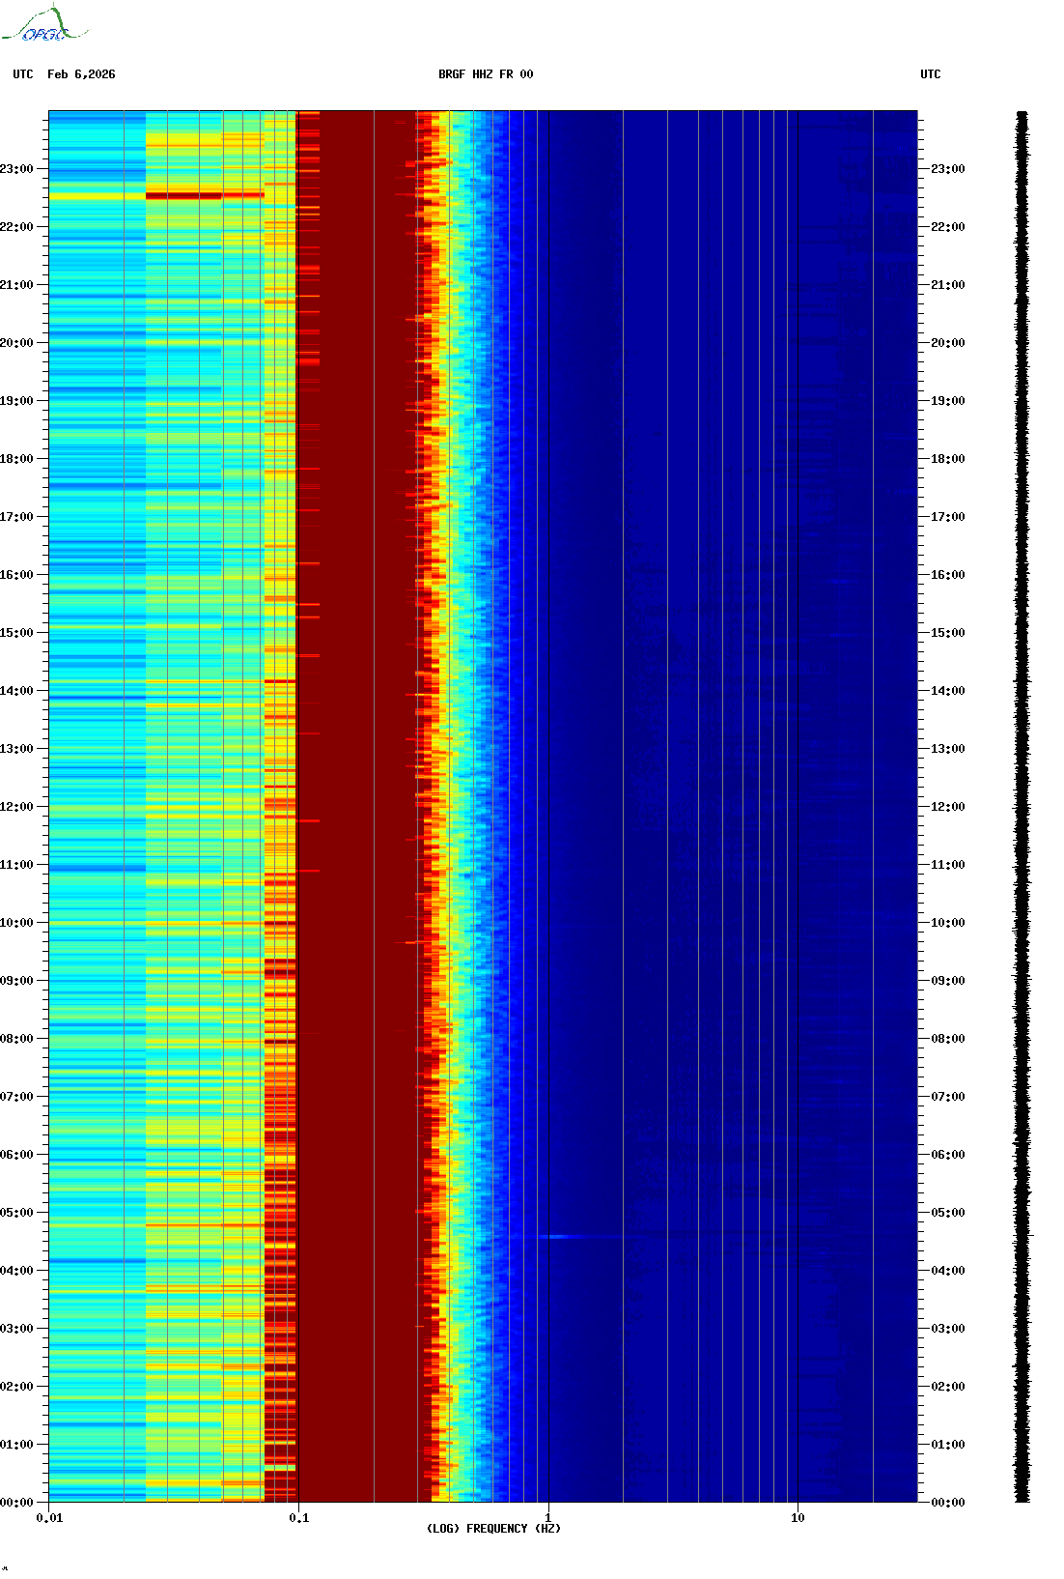
Task: Click the 10 Hz frequency tick label
Action: click(x=798, y=1518)
